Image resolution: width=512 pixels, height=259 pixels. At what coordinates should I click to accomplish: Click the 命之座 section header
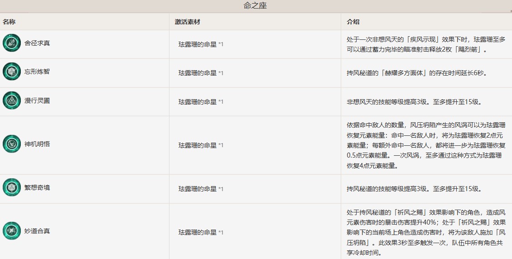(x=255, y=6)
